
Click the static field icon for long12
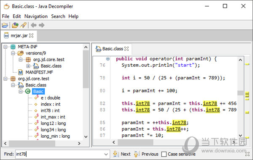[x=36, y=123]
